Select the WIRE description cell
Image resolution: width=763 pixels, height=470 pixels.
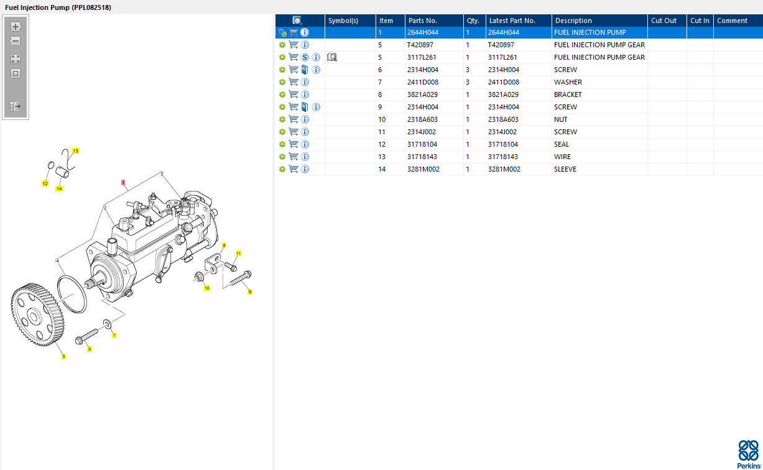[x=600, y=157]
